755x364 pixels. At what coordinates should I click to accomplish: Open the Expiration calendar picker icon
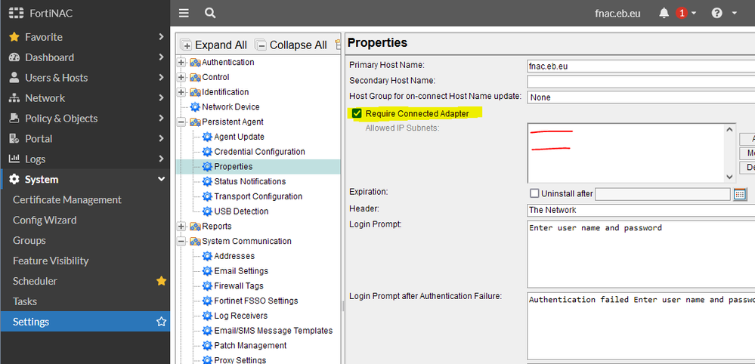pyautogui.click(x=740, y=194)
